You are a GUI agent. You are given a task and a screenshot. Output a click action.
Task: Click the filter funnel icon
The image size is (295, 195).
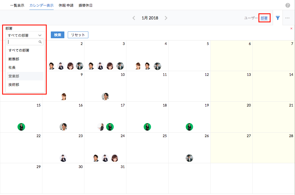pyautogui.click(x=278, y=18)
